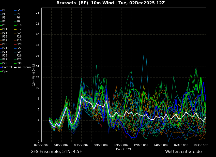Click the P28 legend label
The image size is (216, 157).
19,60
